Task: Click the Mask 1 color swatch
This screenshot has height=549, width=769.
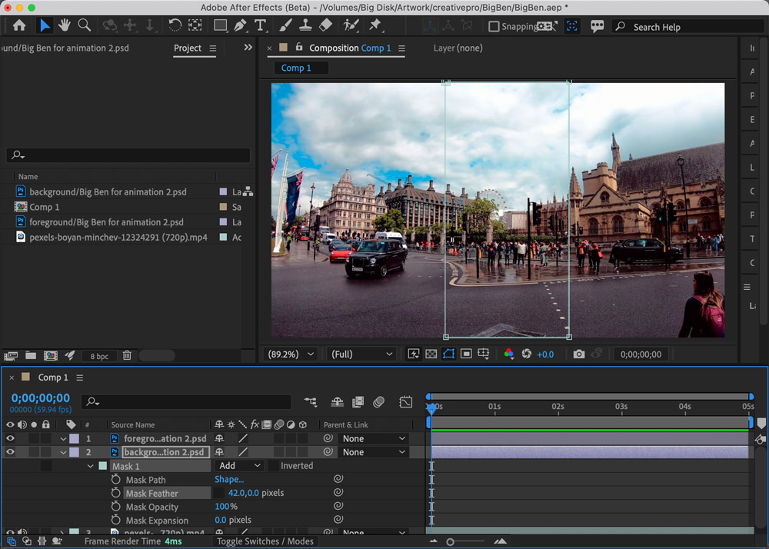Action: 103,466
